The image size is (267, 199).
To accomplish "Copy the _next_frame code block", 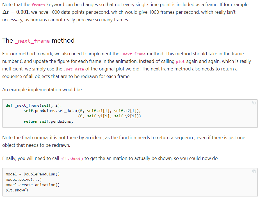I will click(254, 103).
